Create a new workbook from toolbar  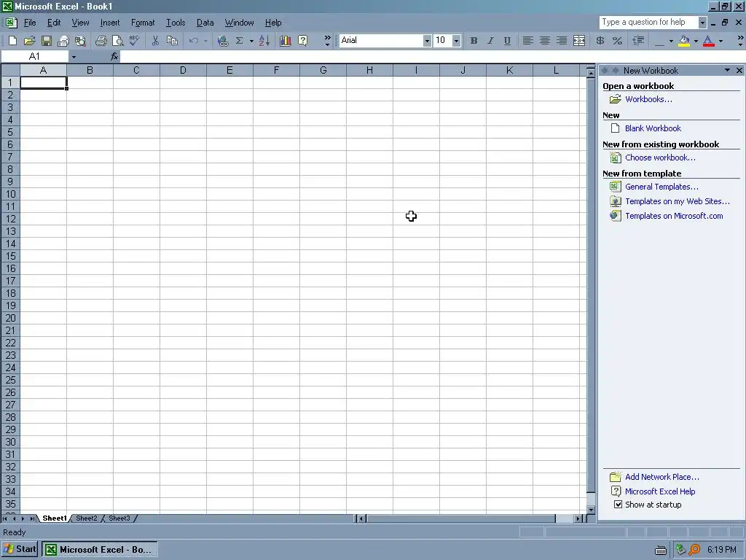13,41
